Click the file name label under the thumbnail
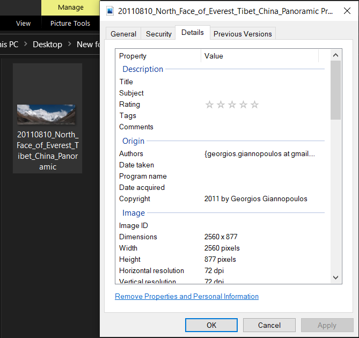359x338 pixels. pos(48,150)
